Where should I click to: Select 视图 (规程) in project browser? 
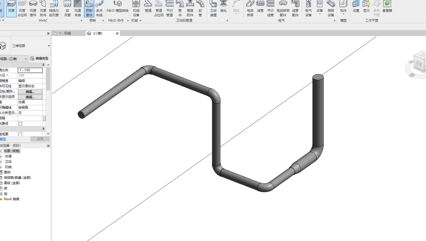coord(12,151)
